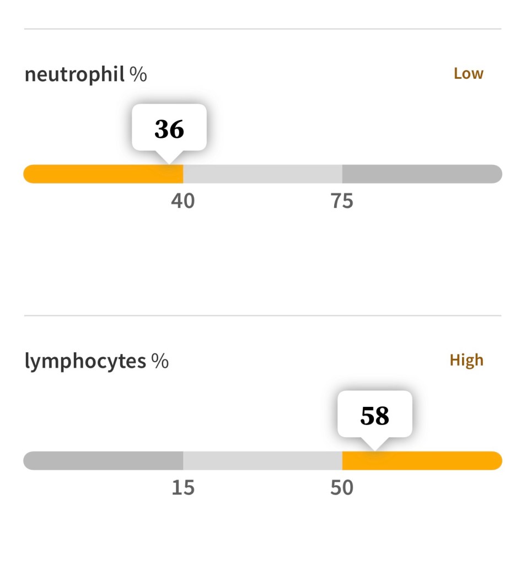Click the light gray normal range of neutrophil bar
526x564 pixels.
(x=262, y=174)
